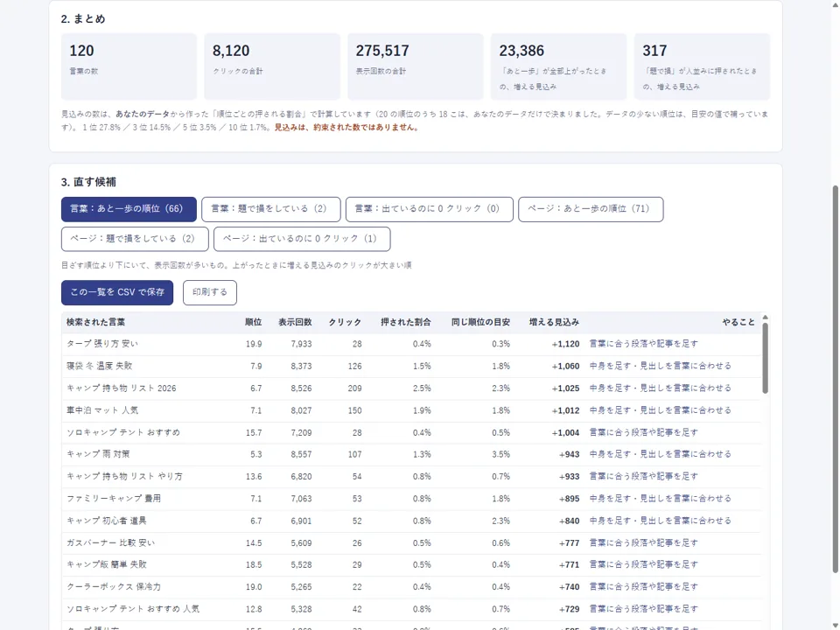Click the table scrollbar's up arrow
840x630 pixels.
point(765,317)
